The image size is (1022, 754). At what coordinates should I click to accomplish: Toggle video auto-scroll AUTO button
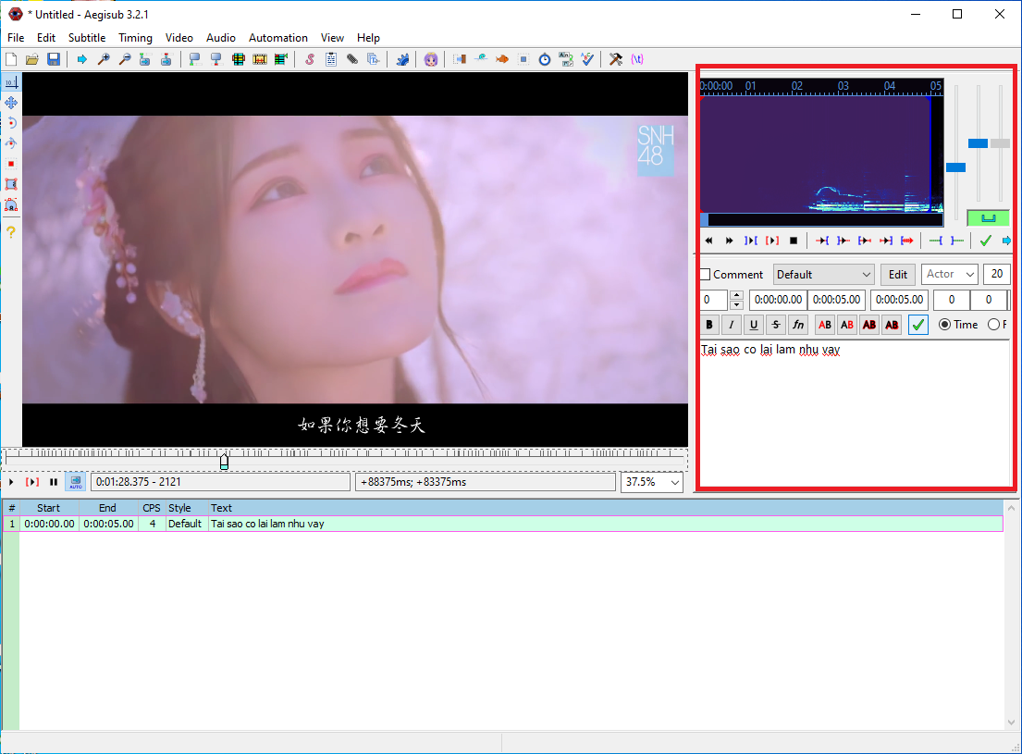point(76,482)
